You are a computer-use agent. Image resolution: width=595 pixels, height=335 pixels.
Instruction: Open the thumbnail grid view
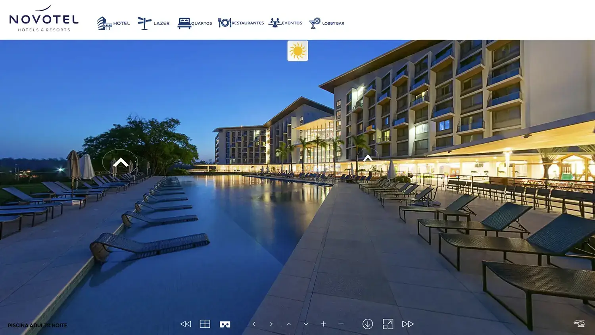[205, 323]
